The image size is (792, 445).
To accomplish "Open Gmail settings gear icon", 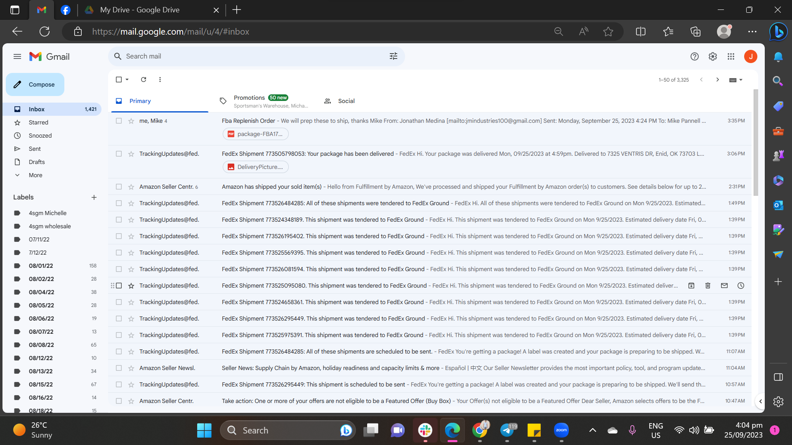I will pyautogui.click(x=713, y=56).
